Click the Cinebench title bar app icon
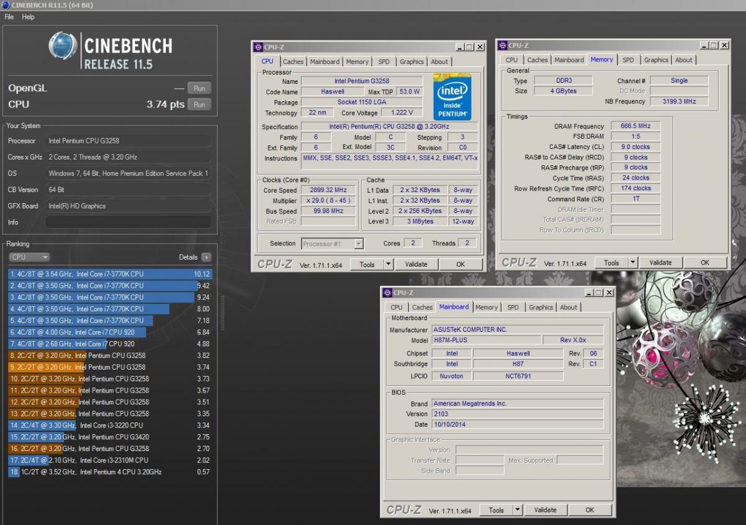The height and width of the screenshot is (525, 746). tap(5, 5)
